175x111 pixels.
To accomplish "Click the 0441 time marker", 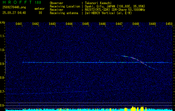I will [x=19, y=24].
